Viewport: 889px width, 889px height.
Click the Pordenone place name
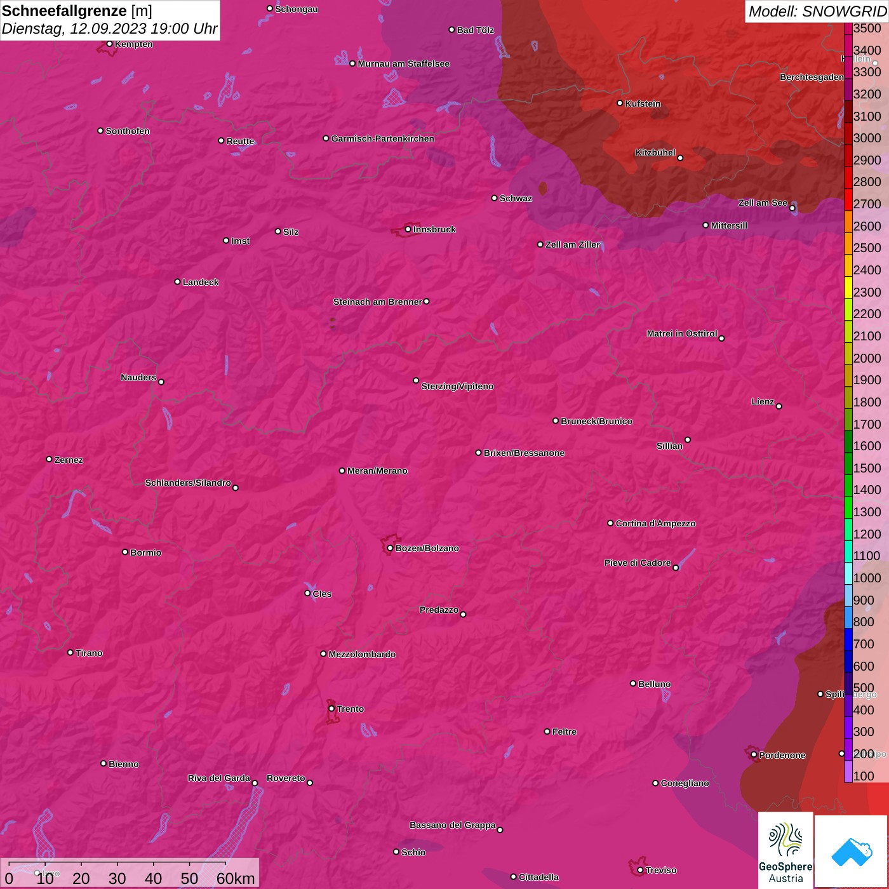(x=782, y=755)
